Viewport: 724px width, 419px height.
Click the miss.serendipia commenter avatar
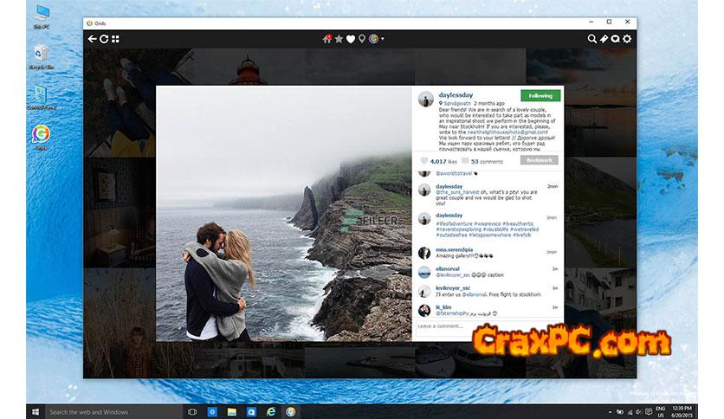coord(424,253)
